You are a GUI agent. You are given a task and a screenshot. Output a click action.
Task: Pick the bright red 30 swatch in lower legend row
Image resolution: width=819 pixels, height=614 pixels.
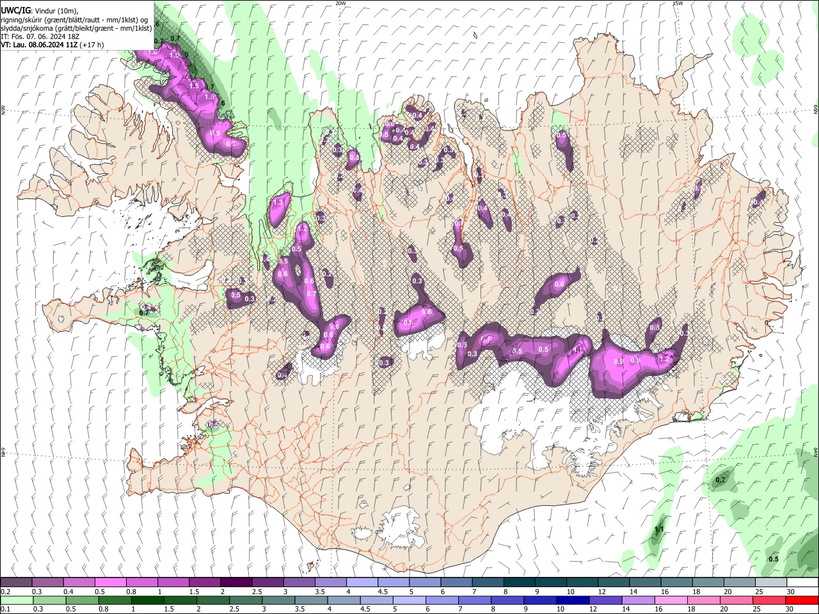click(802, 600)
